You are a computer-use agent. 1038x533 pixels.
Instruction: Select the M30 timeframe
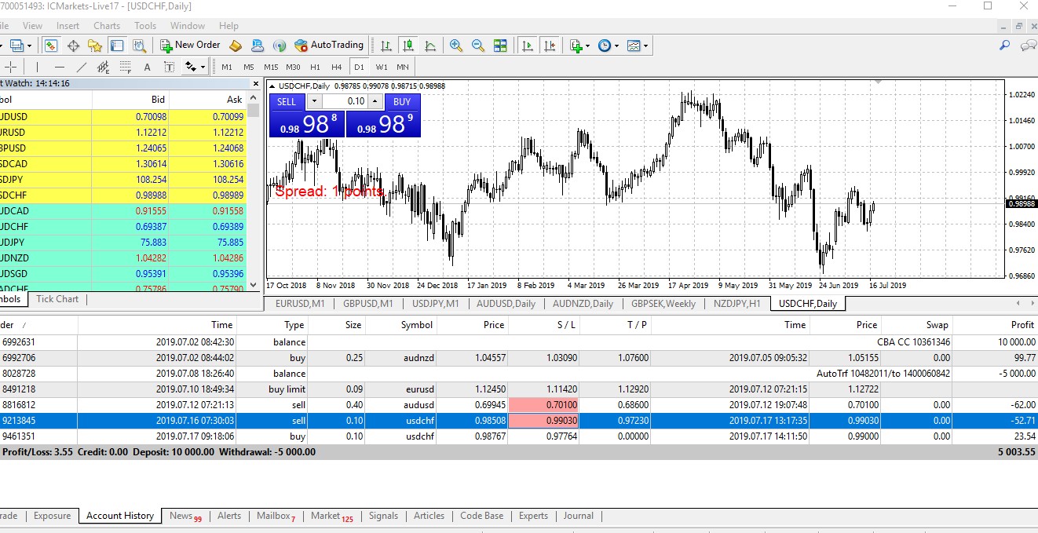pos(293,67)
